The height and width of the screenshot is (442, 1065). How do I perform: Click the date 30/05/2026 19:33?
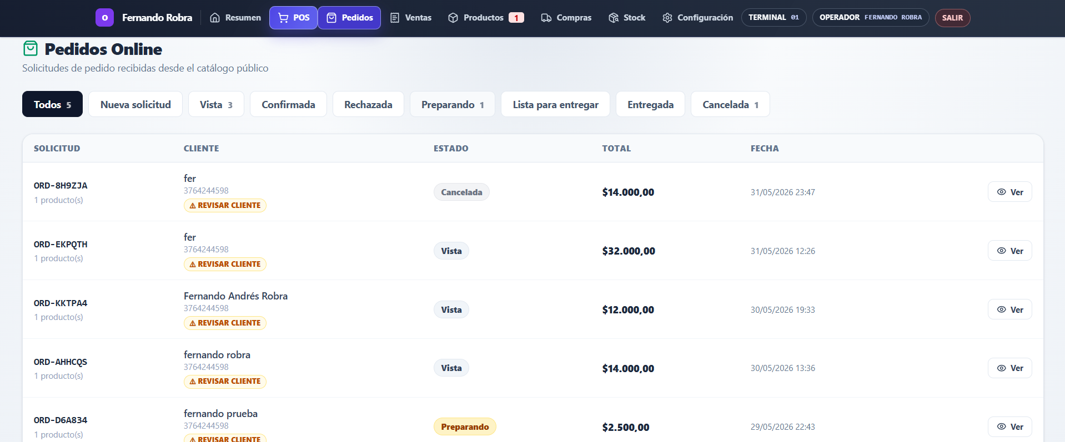(783, 310)
